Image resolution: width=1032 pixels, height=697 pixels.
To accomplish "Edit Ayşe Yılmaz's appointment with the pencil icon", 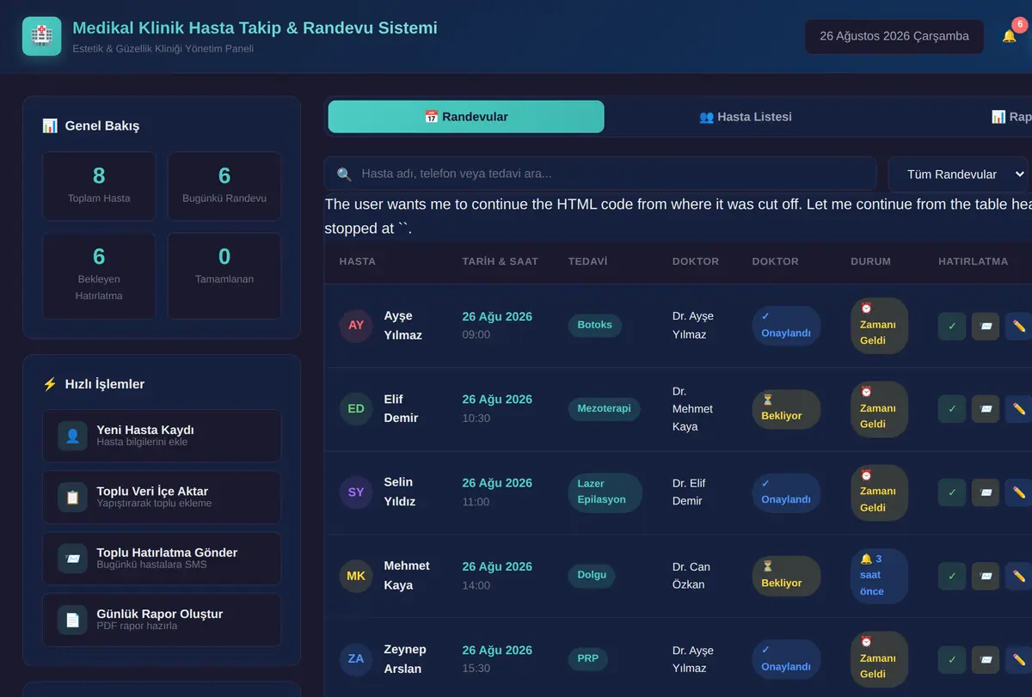I will [x=1019, y=326].
